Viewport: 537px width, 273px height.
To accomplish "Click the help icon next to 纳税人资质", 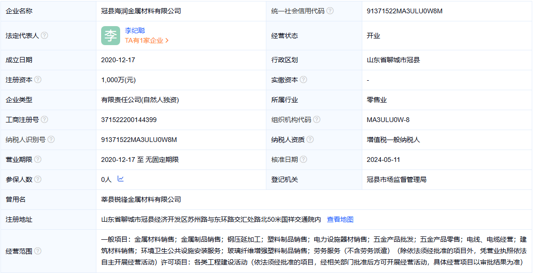I will 310,140.
